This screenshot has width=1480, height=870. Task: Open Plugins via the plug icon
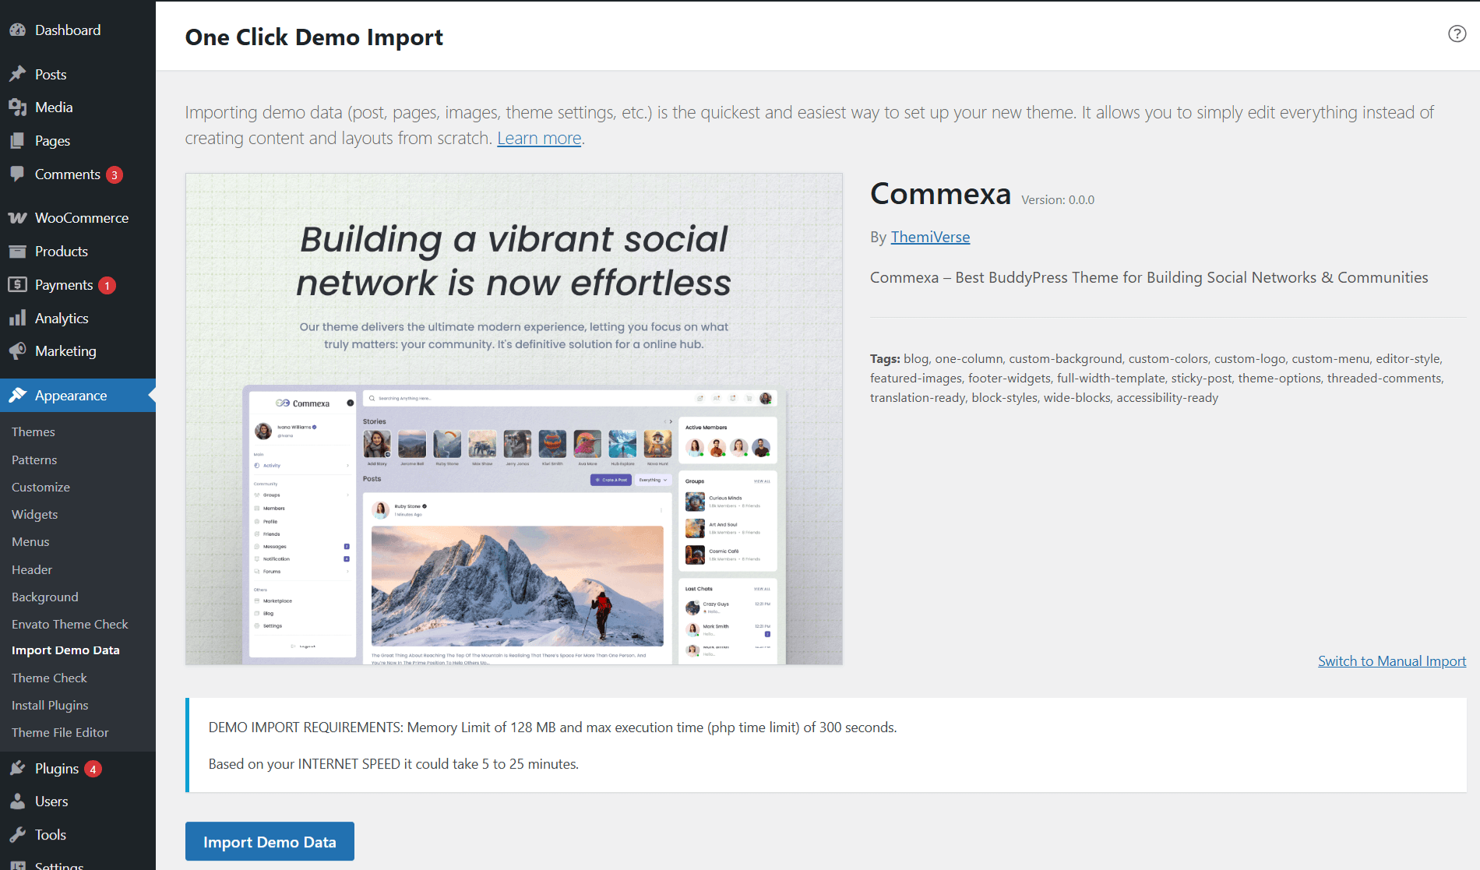click(x=18, y=768)
